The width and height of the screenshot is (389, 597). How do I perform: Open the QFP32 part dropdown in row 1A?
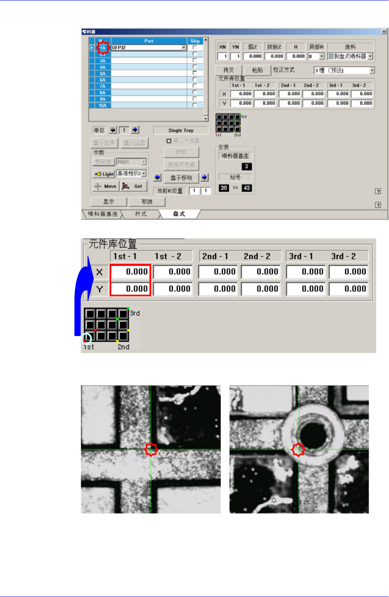click(x=184, y=48)
